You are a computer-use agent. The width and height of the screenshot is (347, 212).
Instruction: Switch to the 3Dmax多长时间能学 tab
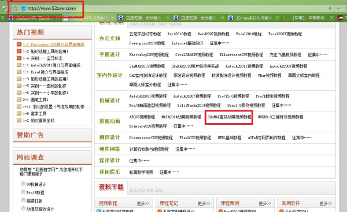click(253, 18)
